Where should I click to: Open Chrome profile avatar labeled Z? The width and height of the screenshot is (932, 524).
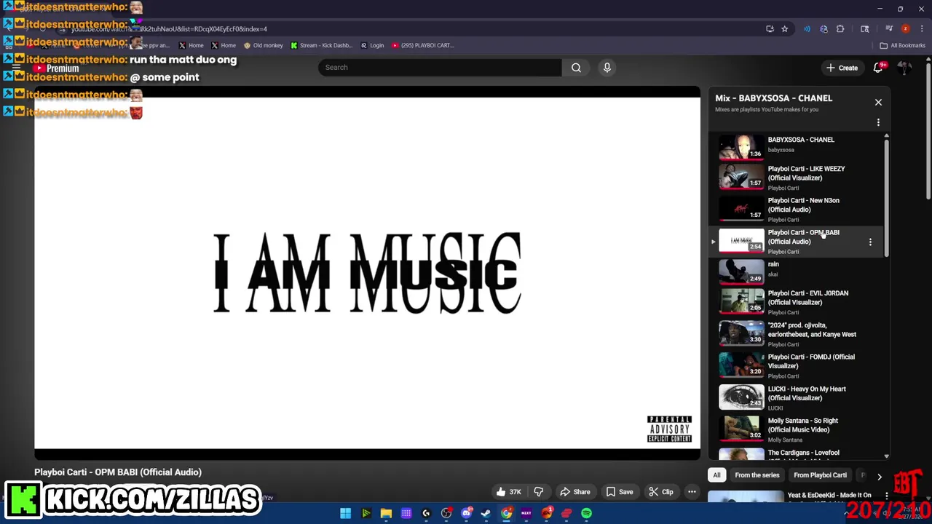[x=905, y=29]
